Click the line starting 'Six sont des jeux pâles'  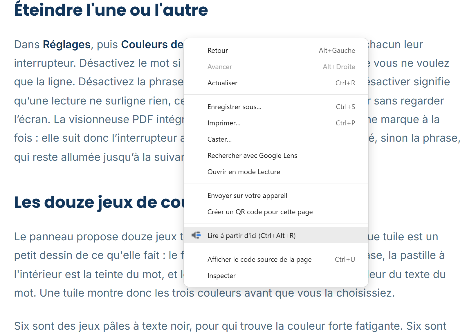(x=230, y=326)
